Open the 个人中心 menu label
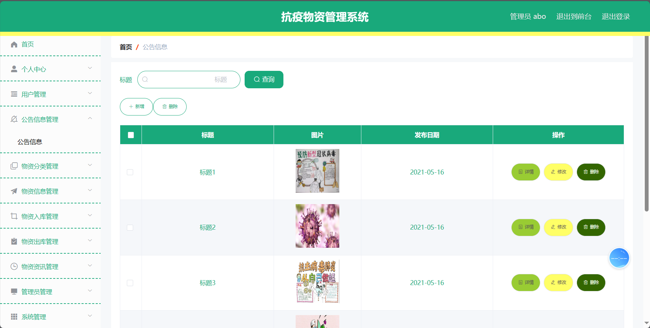 tap(34, 69)
